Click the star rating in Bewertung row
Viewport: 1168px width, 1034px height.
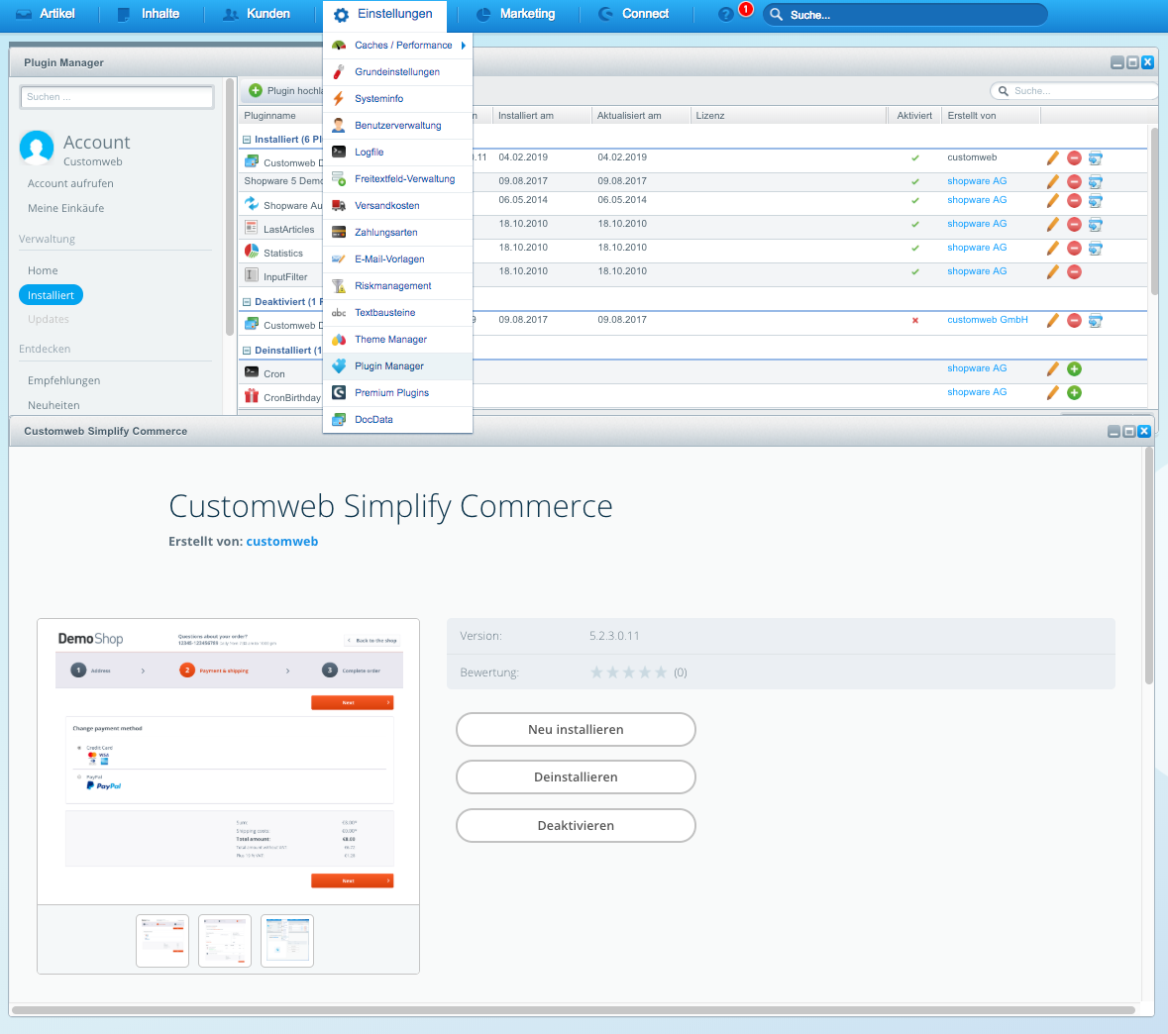(629, 672)
